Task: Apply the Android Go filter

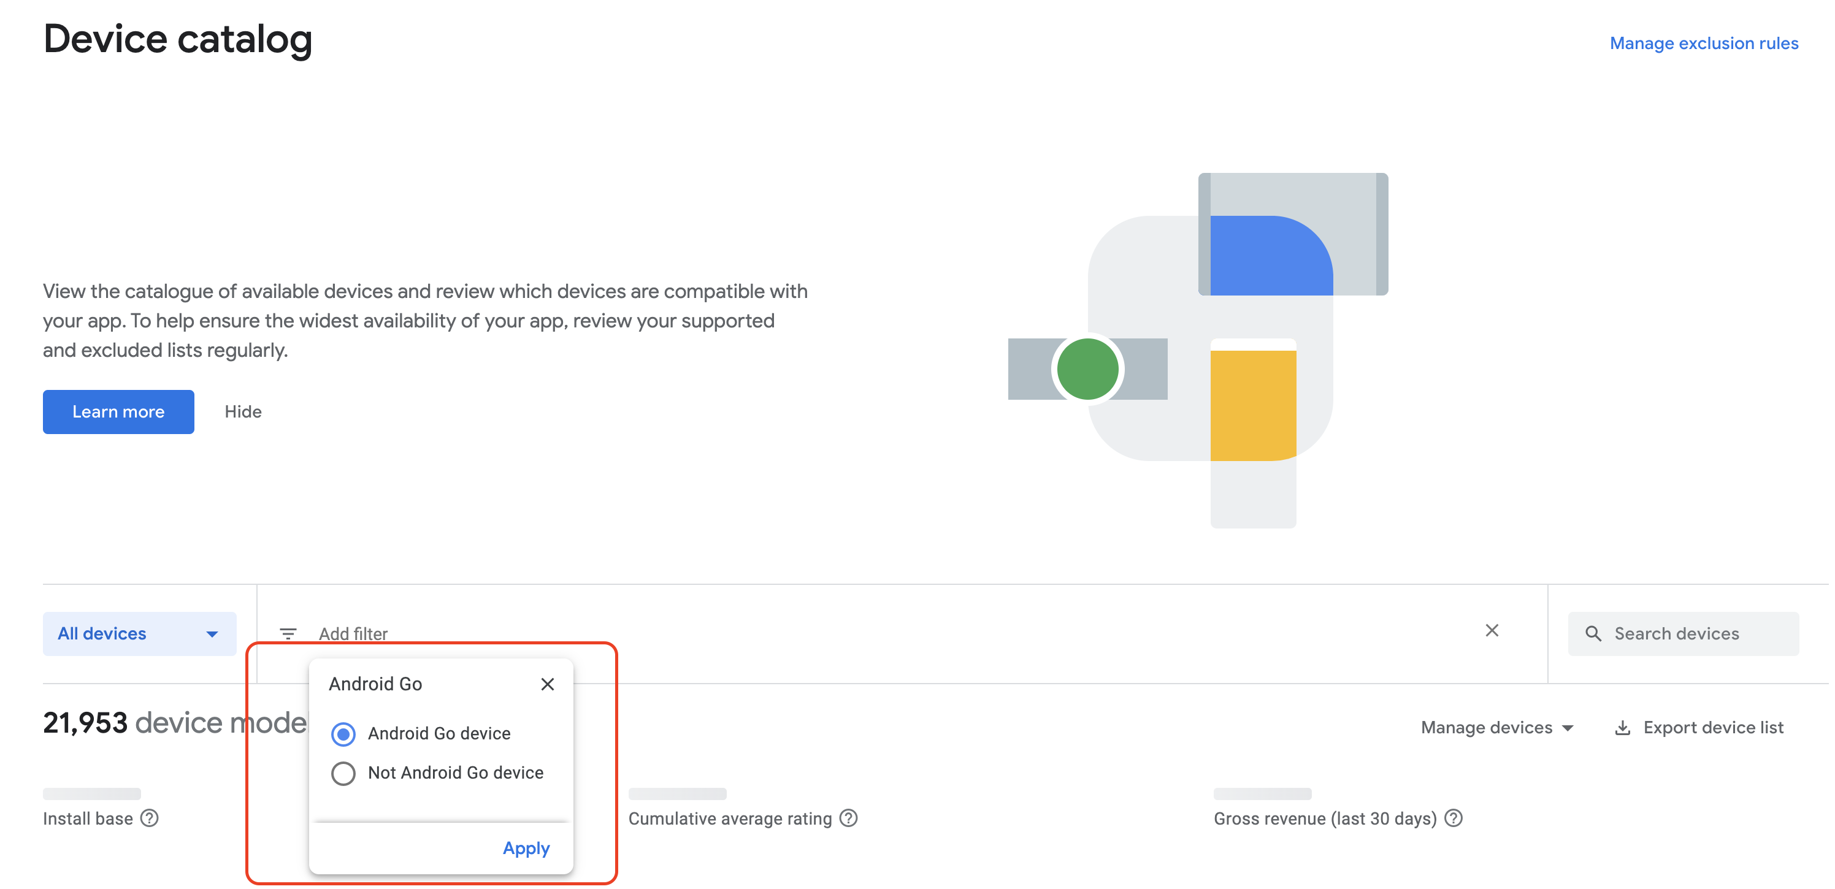Action: click(x=526, y=848)
